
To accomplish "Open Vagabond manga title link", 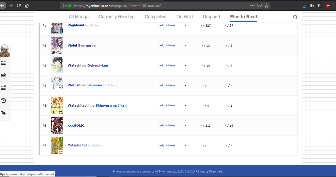I will click(76, 25).
